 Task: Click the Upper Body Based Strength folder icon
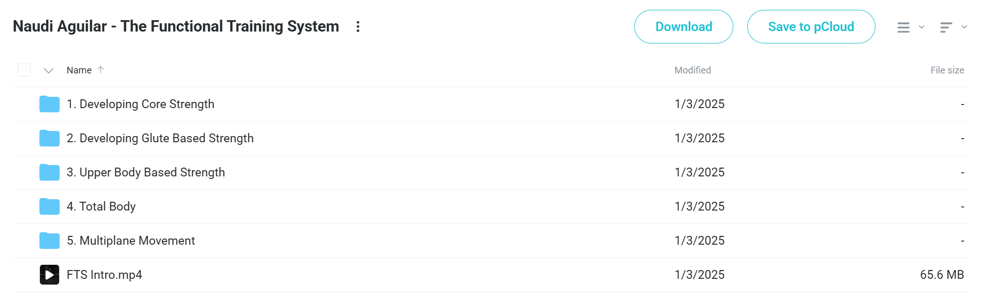click(x=49, y=172)
